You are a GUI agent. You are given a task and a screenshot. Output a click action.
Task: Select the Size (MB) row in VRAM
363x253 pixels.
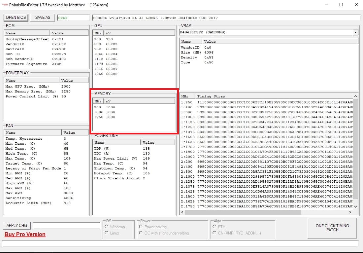point(269,53)
